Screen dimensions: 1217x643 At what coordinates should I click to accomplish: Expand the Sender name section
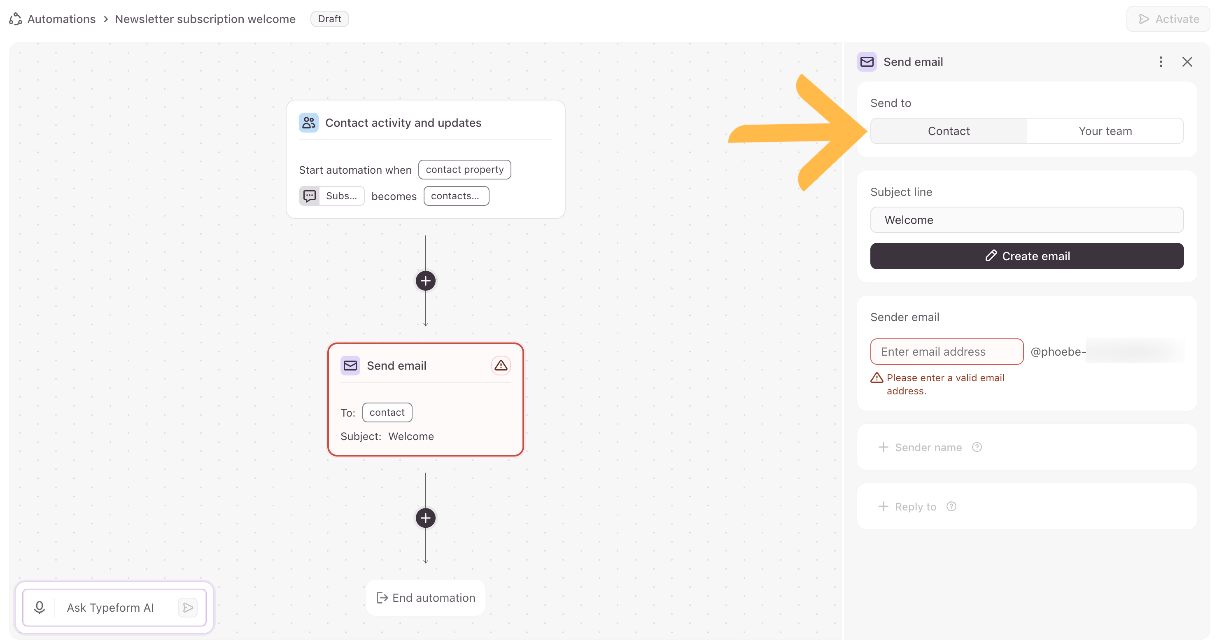[919, 447]
